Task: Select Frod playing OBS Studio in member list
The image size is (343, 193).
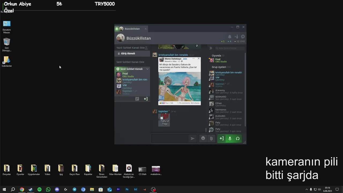Action: pos(226,60)
